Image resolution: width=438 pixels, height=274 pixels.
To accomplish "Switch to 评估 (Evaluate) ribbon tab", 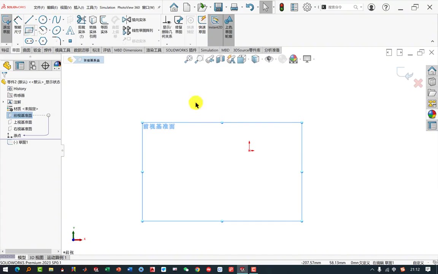I will click(x=107, y=50).
